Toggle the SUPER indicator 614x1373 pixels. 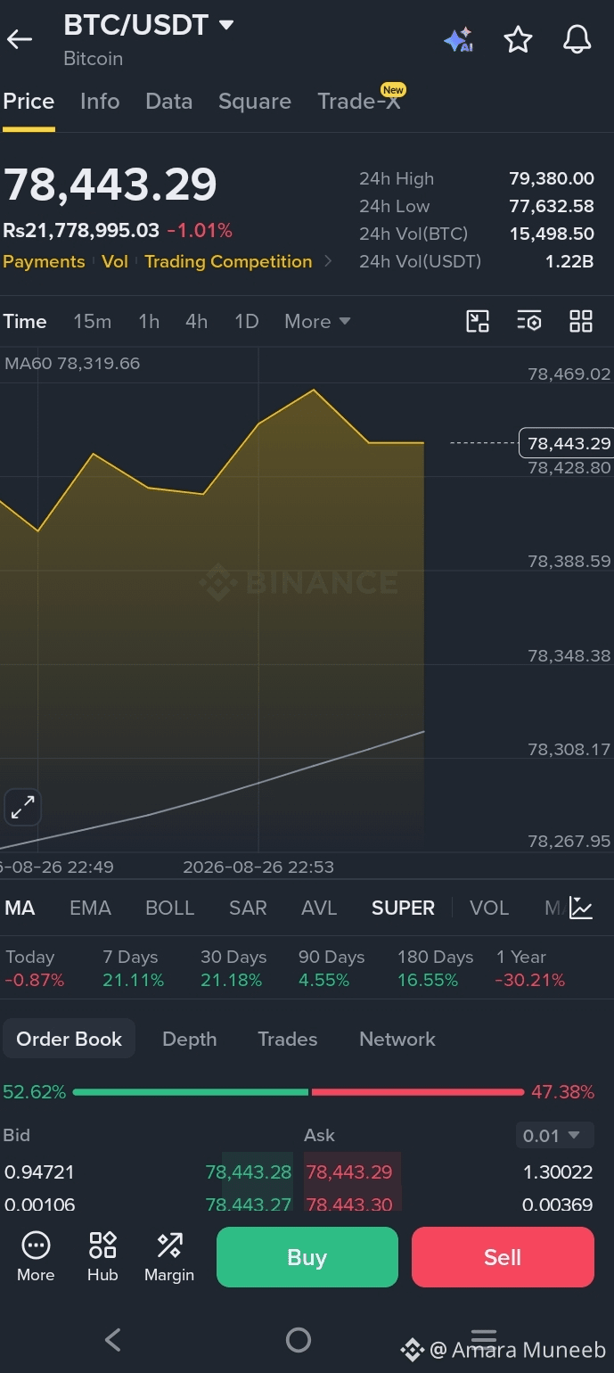(403, 908)
